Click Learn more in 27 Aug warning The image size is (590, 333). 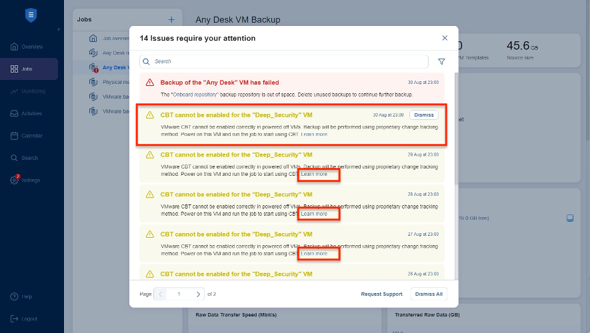click(x=314, y=254)
